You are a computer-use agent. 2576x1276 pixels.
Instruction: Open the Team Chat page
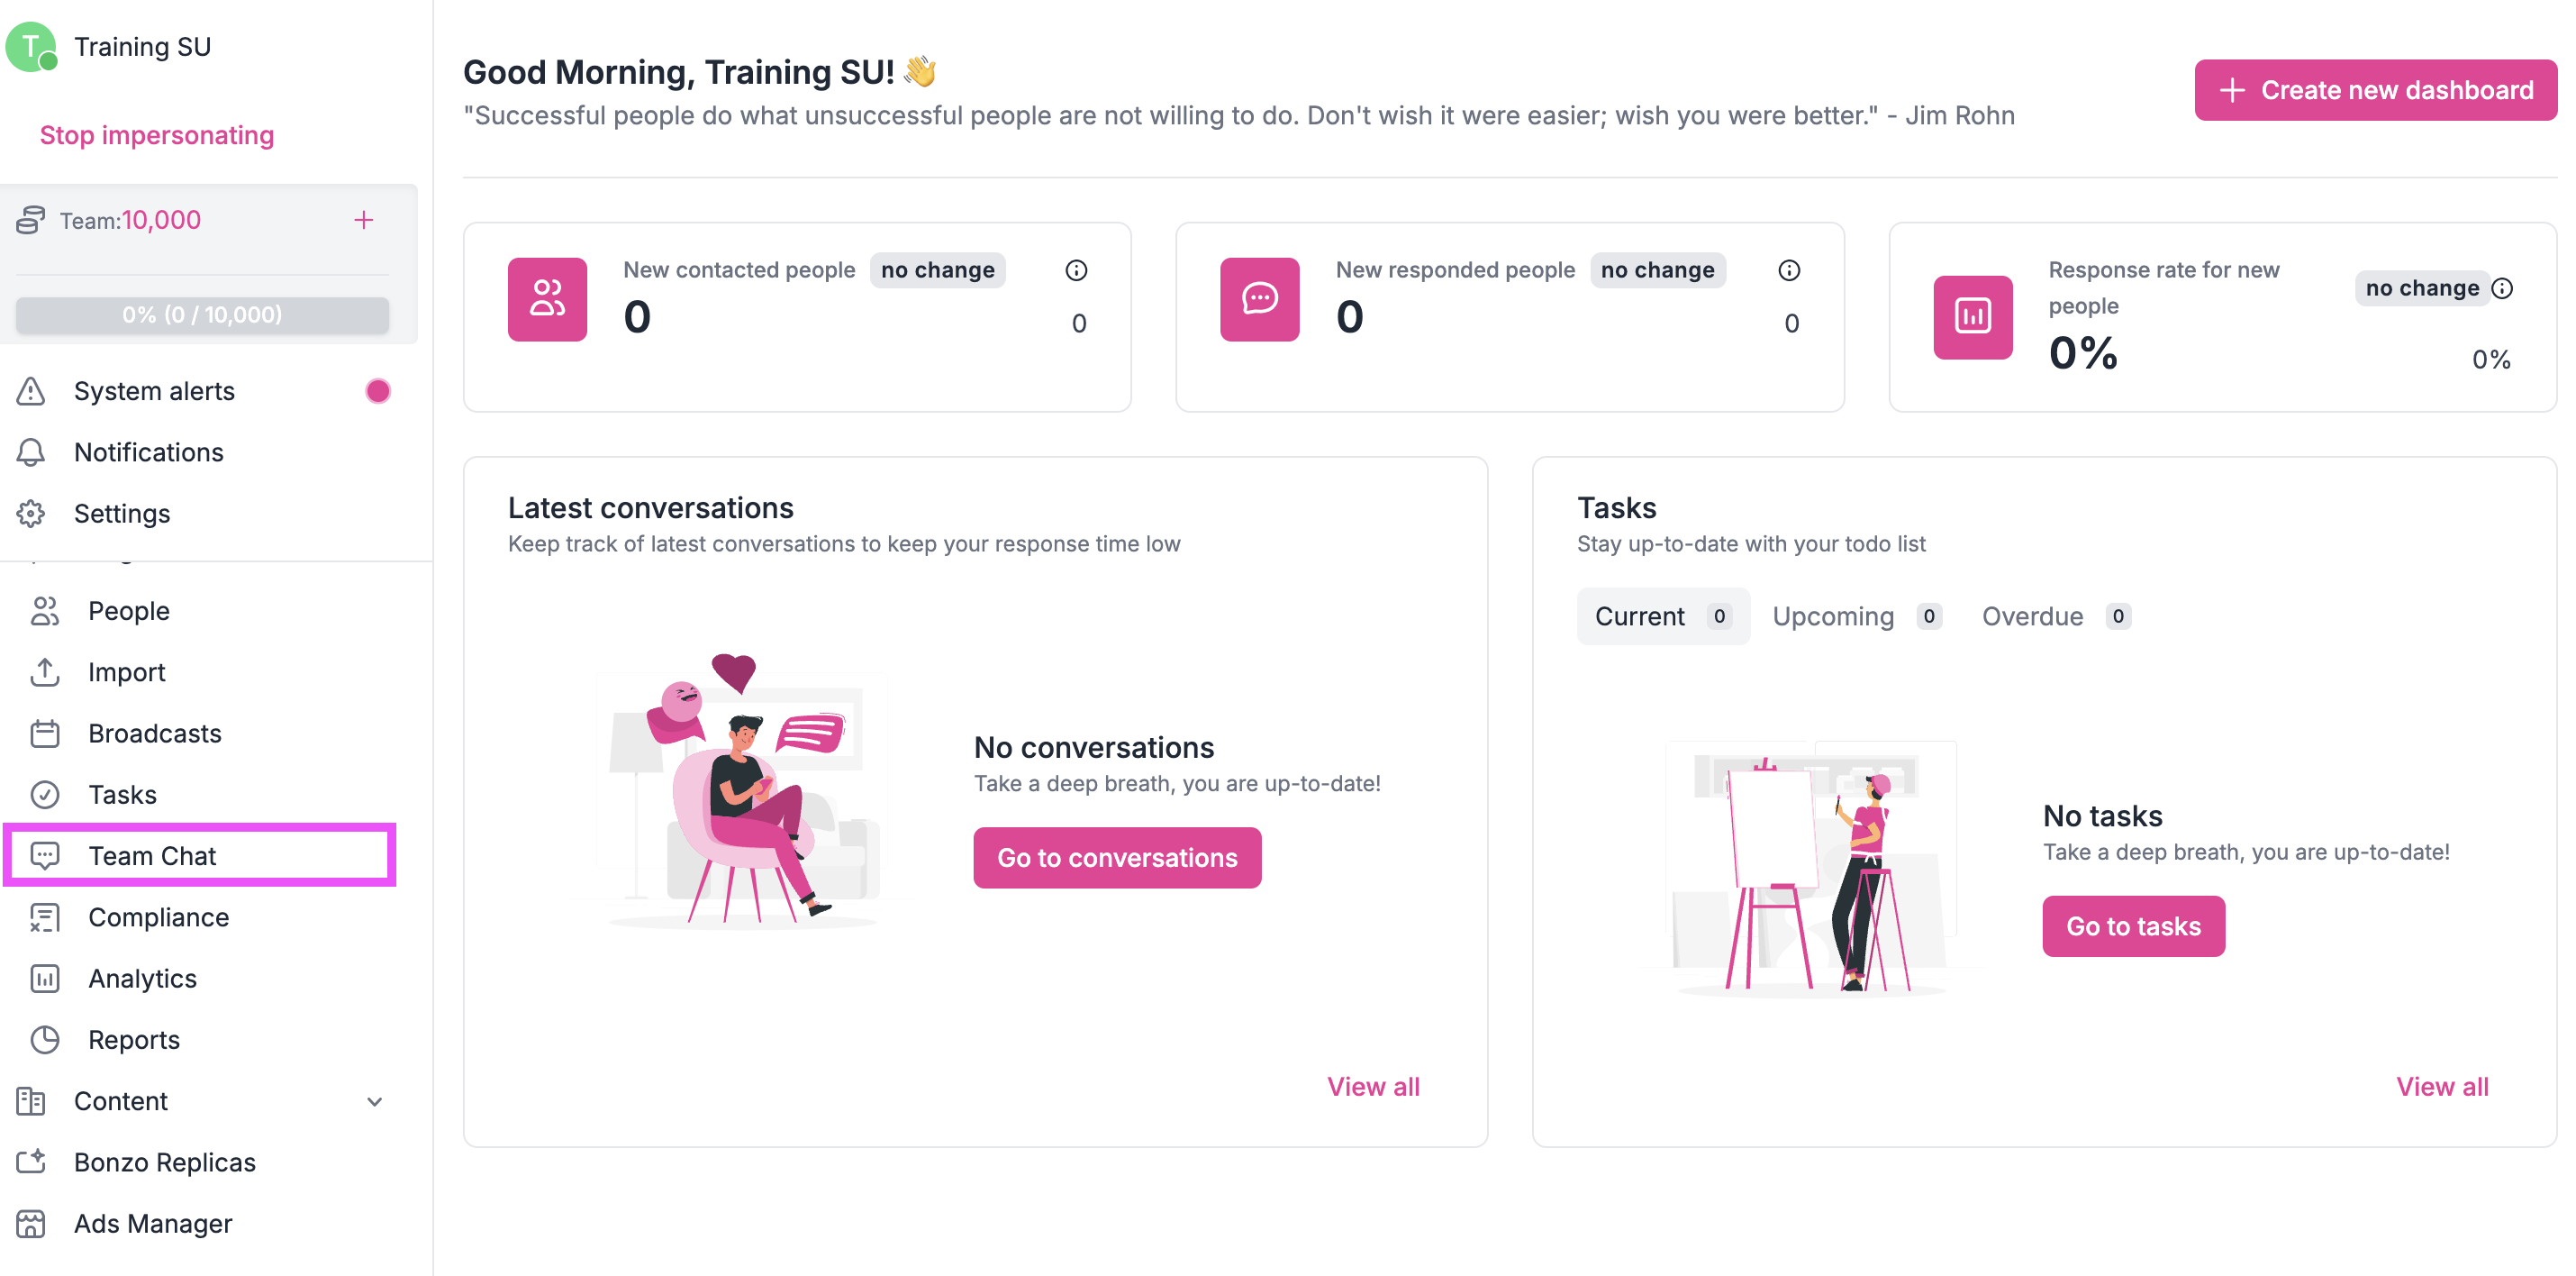click(200, 856)
